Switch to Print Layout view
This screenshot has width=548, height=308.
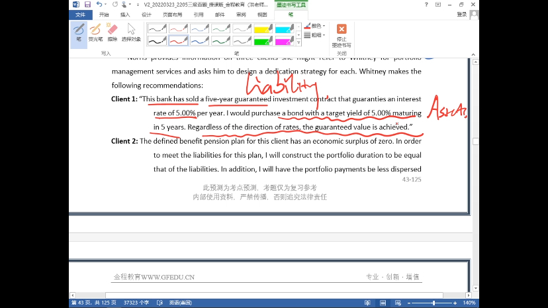(x=383, y=303)
